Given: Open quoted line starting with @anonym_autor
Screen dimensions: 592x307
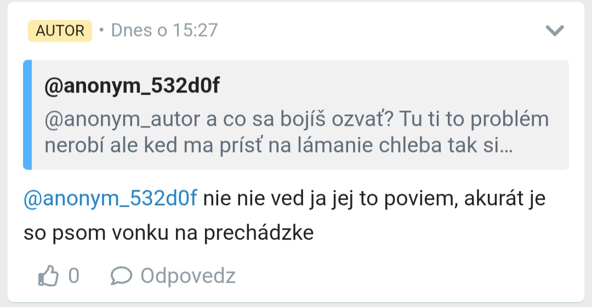Looking at the screenshot, I should coord(297,119).
